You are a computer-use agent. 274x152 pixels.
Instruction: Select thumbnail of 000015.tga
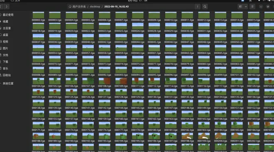coord(254,15)
